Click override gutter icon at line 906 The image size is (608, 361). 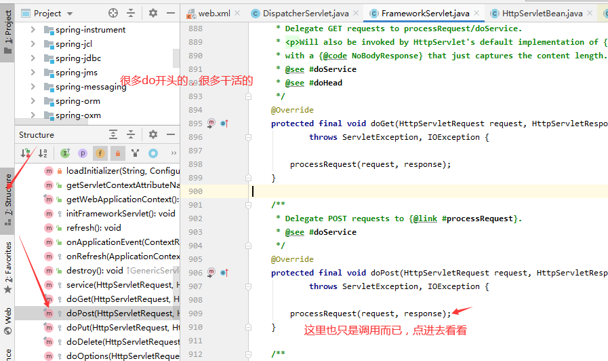click(224, 273)
